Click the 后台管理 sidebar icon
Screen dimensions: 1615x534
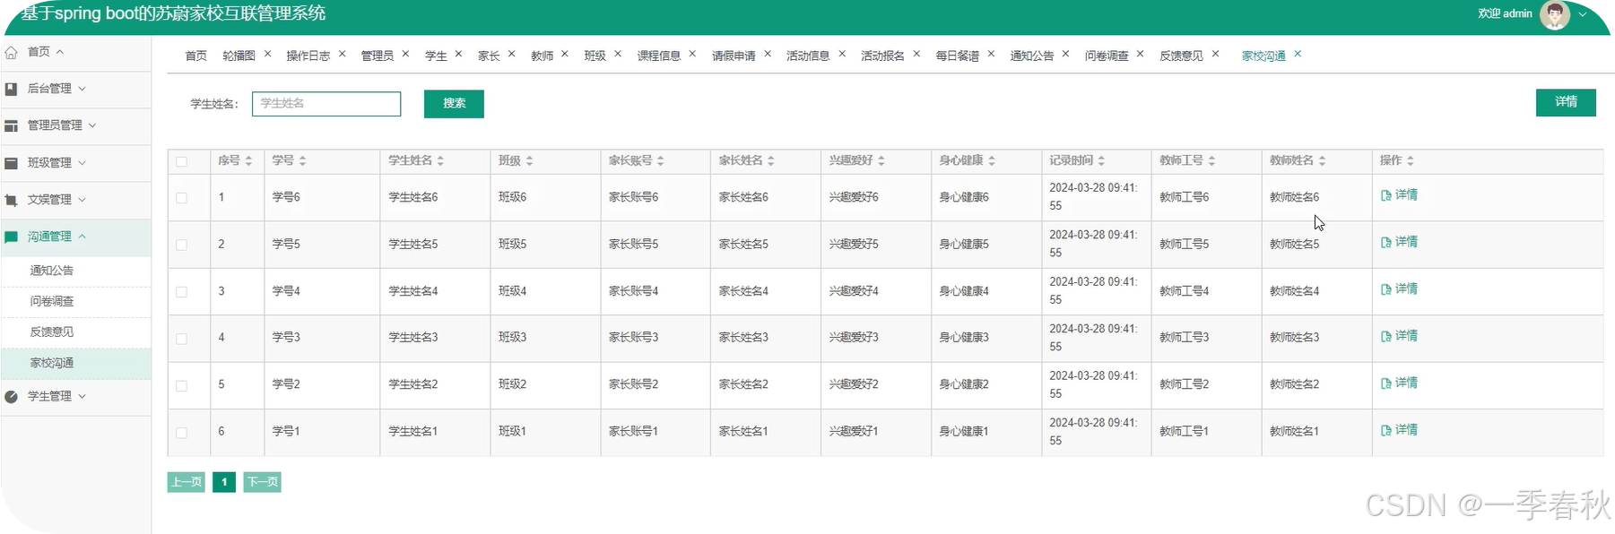click(x=12, y=89)
